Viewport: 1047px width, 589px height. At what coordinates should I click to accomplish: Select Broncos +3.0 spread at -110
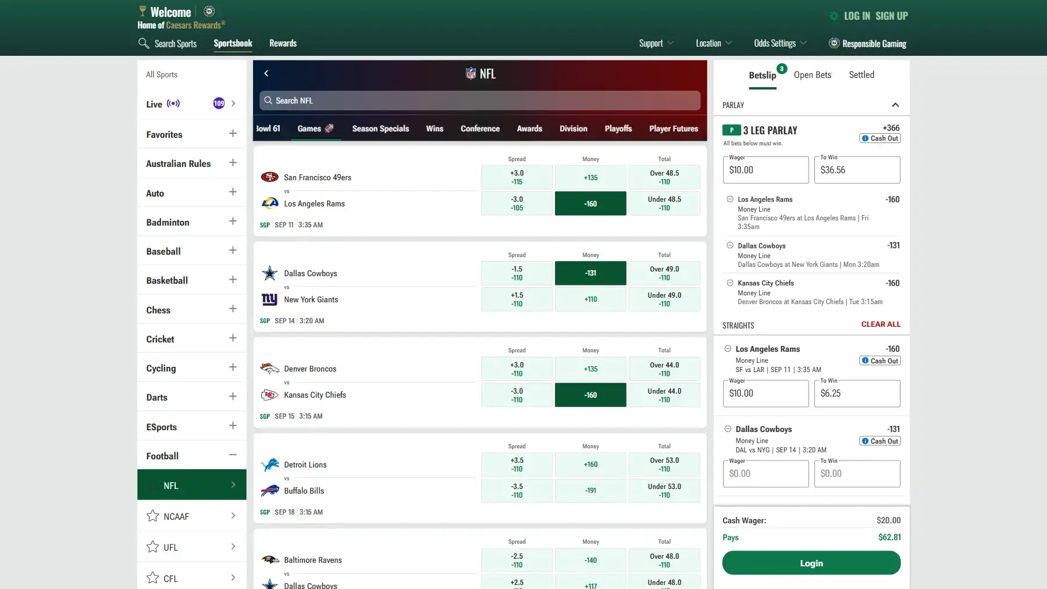[x=517, y=369]
